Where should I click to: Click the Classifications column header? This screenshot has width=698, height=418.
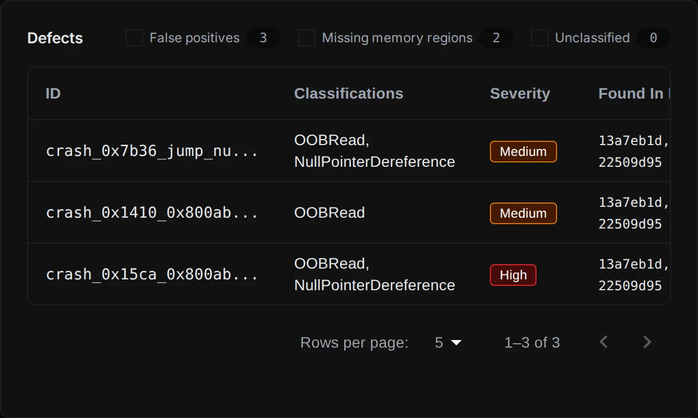(348, 93)
